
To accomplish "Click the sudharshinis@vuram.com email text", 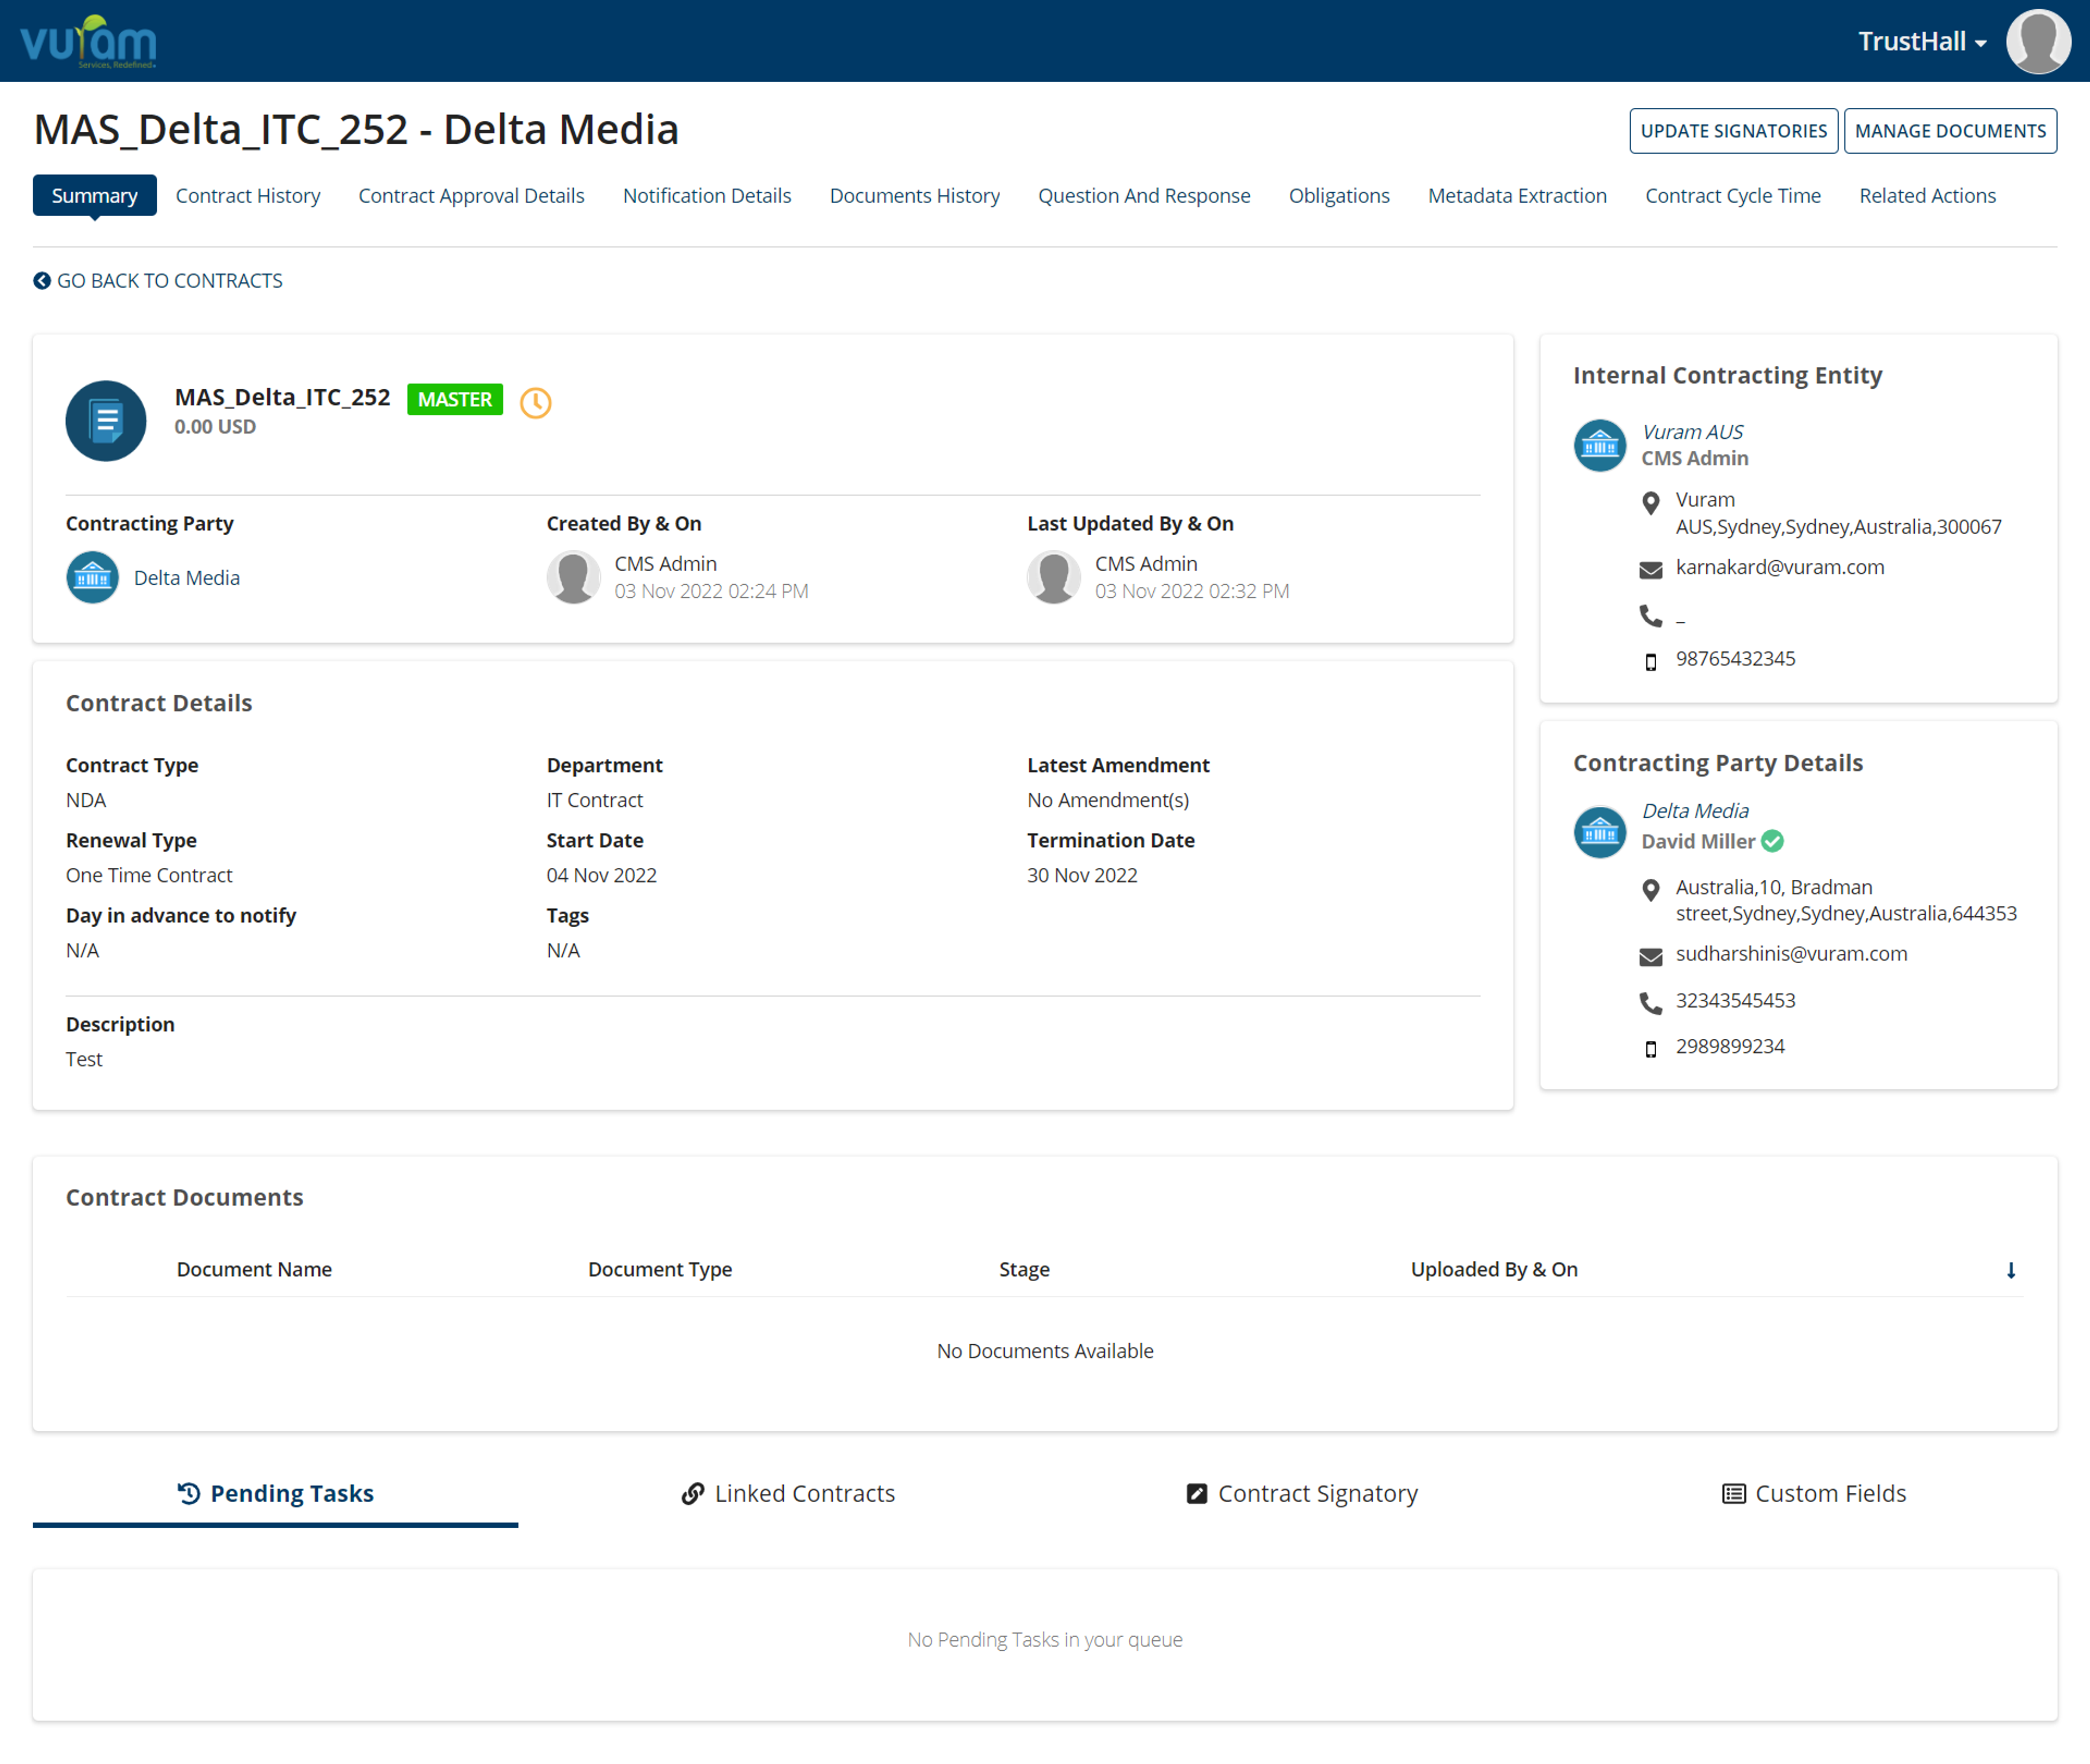I will pyautogui.click(x=1791, y=954).
